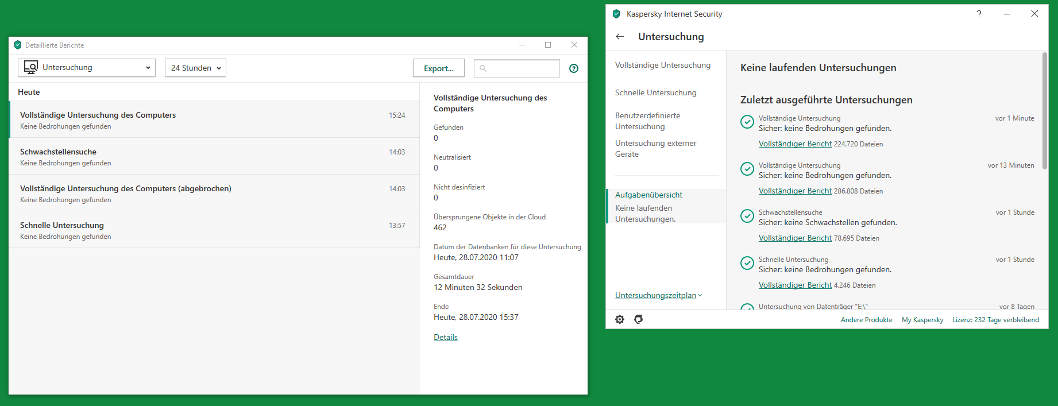Viewport: 1058px width, 406px height.
Task: Open the Details link in report pane
Action: pos(446,337)
